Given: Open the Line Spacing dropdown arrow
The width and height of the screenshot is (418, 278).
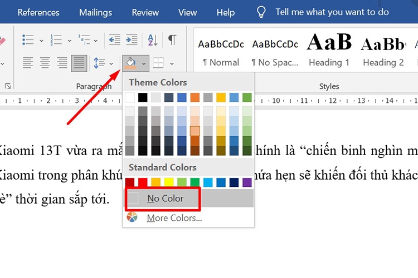Looking at the screenshot, I should tap(111, 63).
